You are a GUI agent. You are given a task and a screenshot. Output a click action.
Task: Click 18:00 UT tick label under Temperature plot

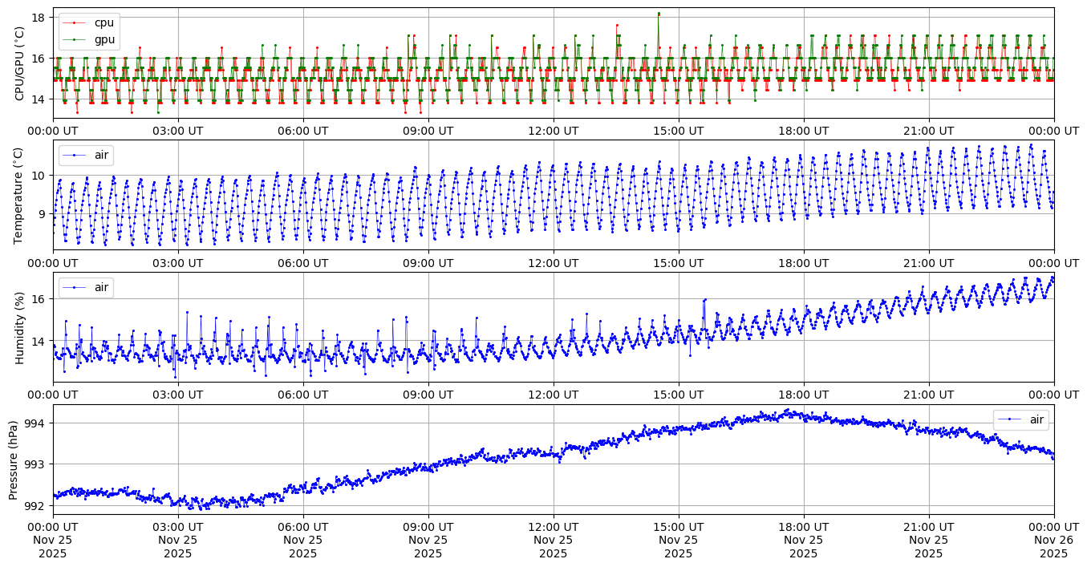point(803,263)
